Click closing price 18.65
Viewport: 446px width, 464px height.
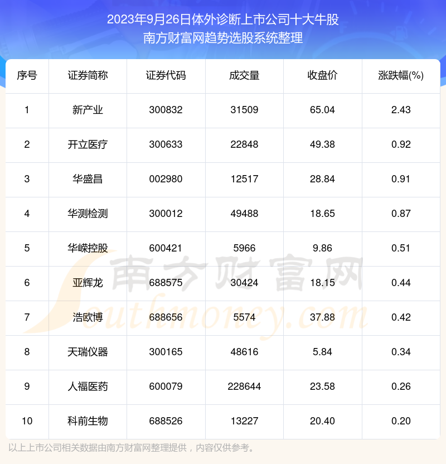[322, 214]
